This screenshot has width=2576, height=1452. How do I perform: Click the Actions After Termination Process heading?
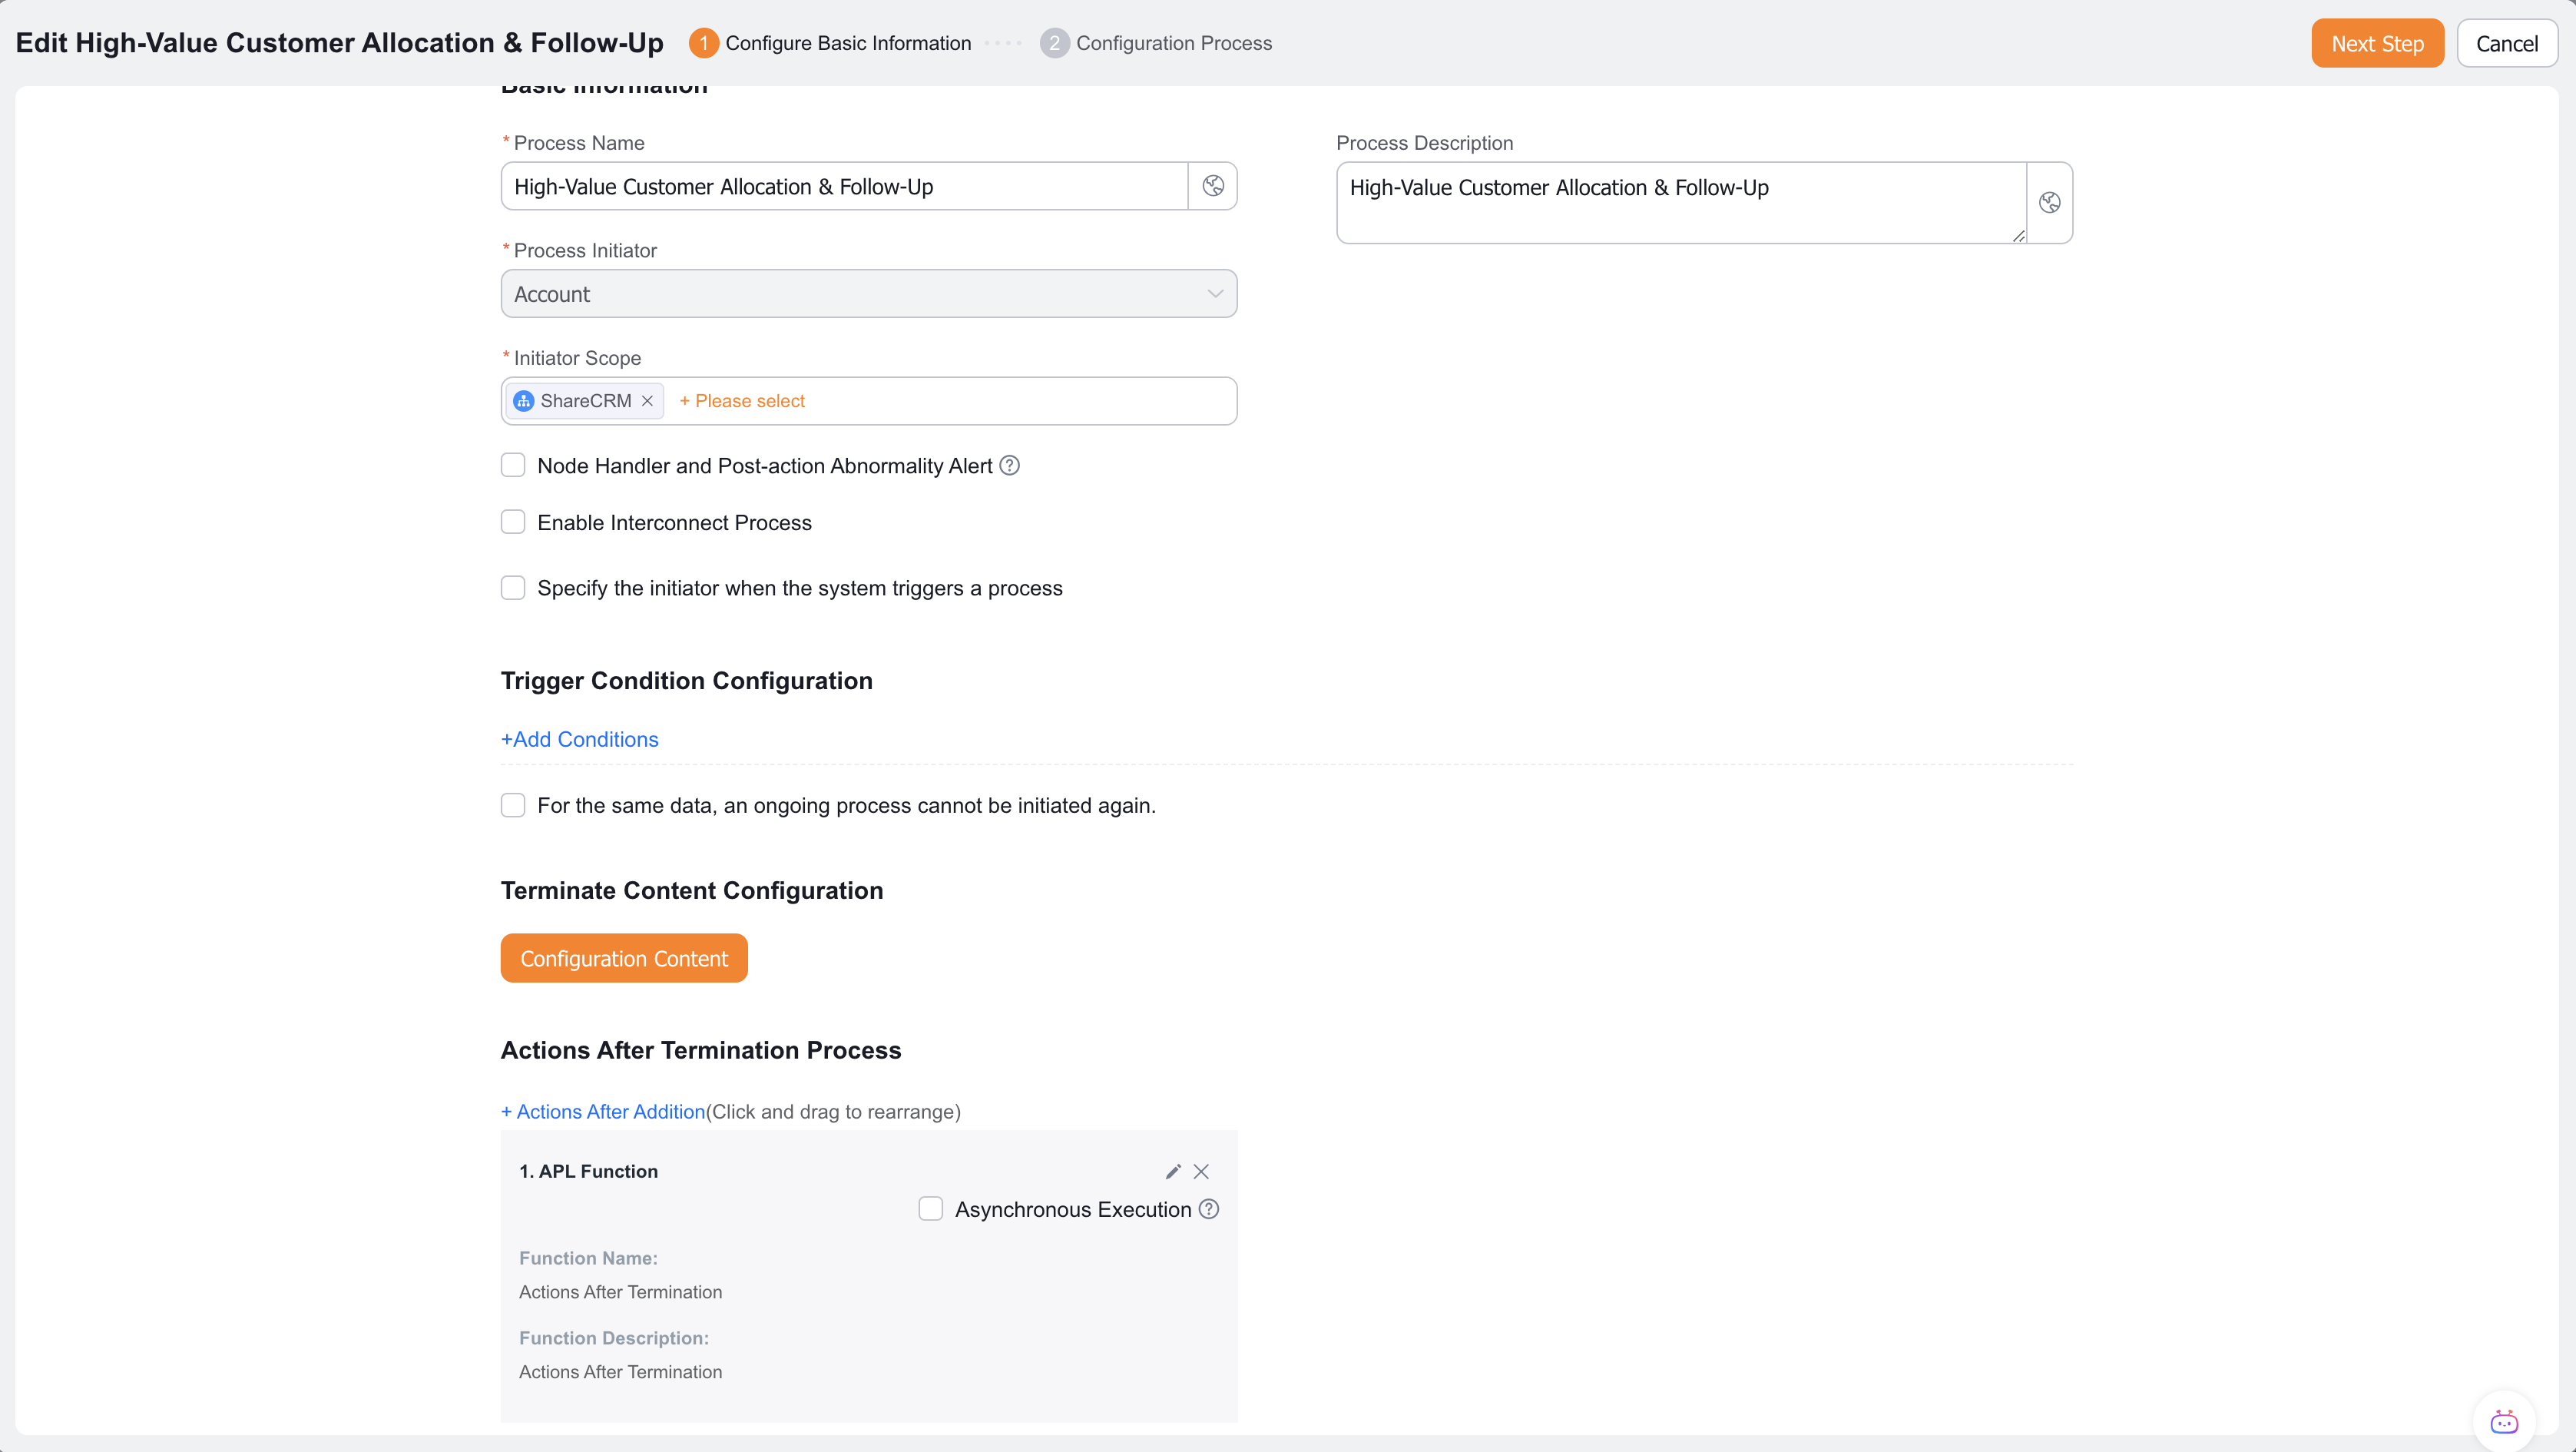pos(701,1050)
